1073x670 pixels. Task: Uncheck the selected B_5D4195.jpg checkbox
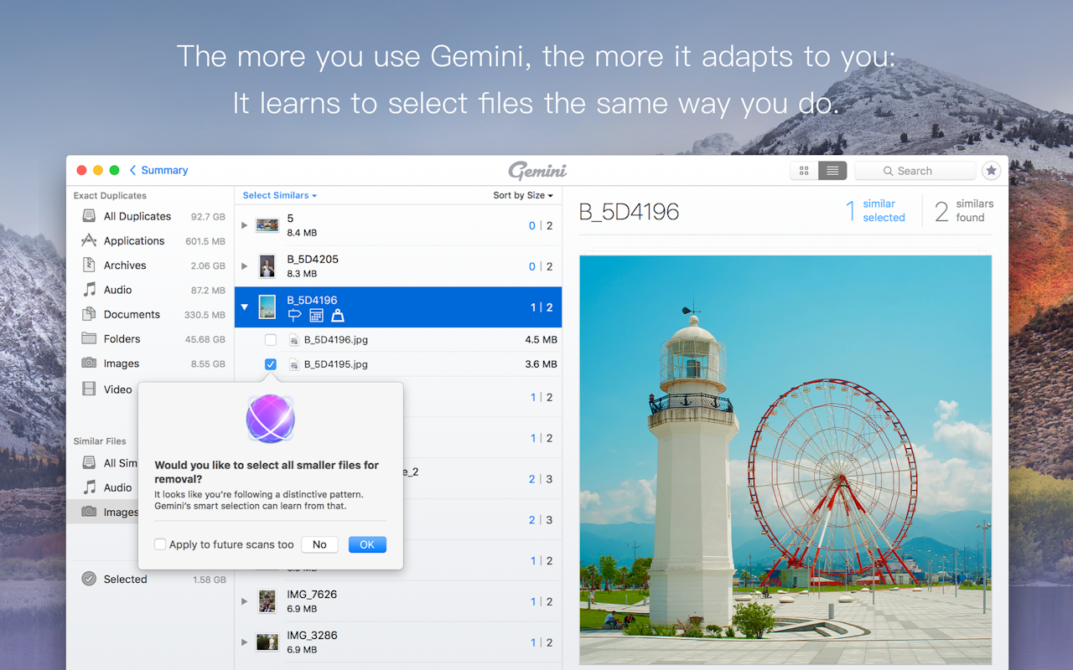click(270, 363)
